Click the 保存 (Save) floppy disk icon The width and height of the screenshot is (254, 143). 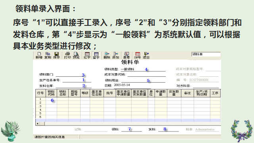[x=56, y=55]
